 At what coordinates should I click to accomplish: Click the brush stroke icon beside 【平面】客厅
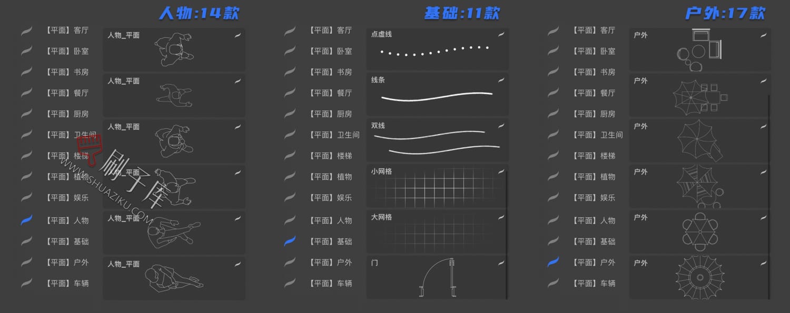26,30
